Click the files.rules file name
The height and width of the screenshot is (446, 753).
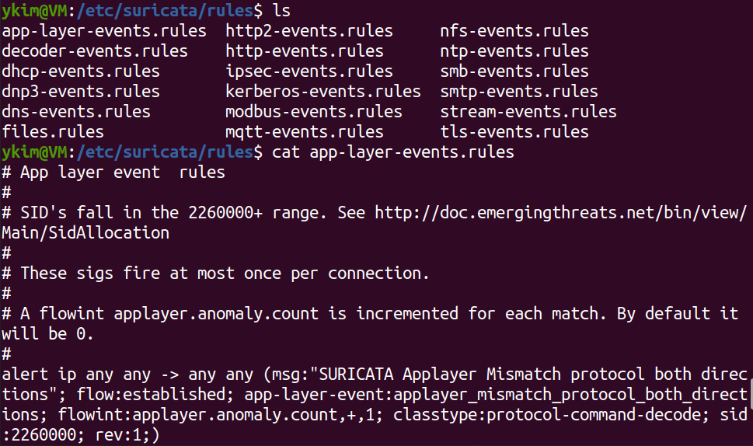point(53,131)
